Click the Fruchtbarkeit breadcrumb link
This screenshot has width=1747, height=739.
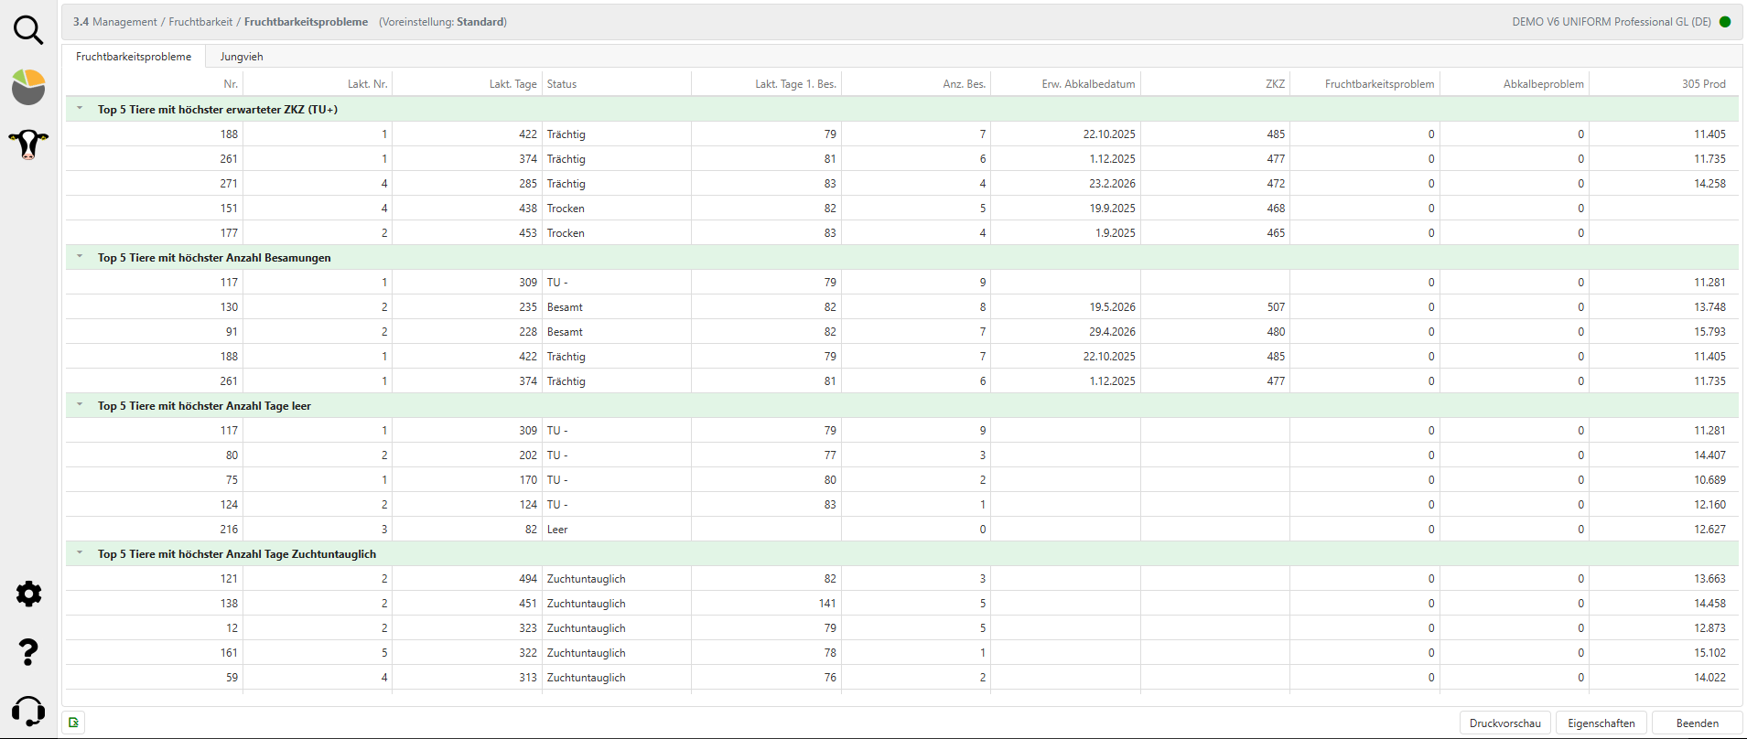pos(200,22)
